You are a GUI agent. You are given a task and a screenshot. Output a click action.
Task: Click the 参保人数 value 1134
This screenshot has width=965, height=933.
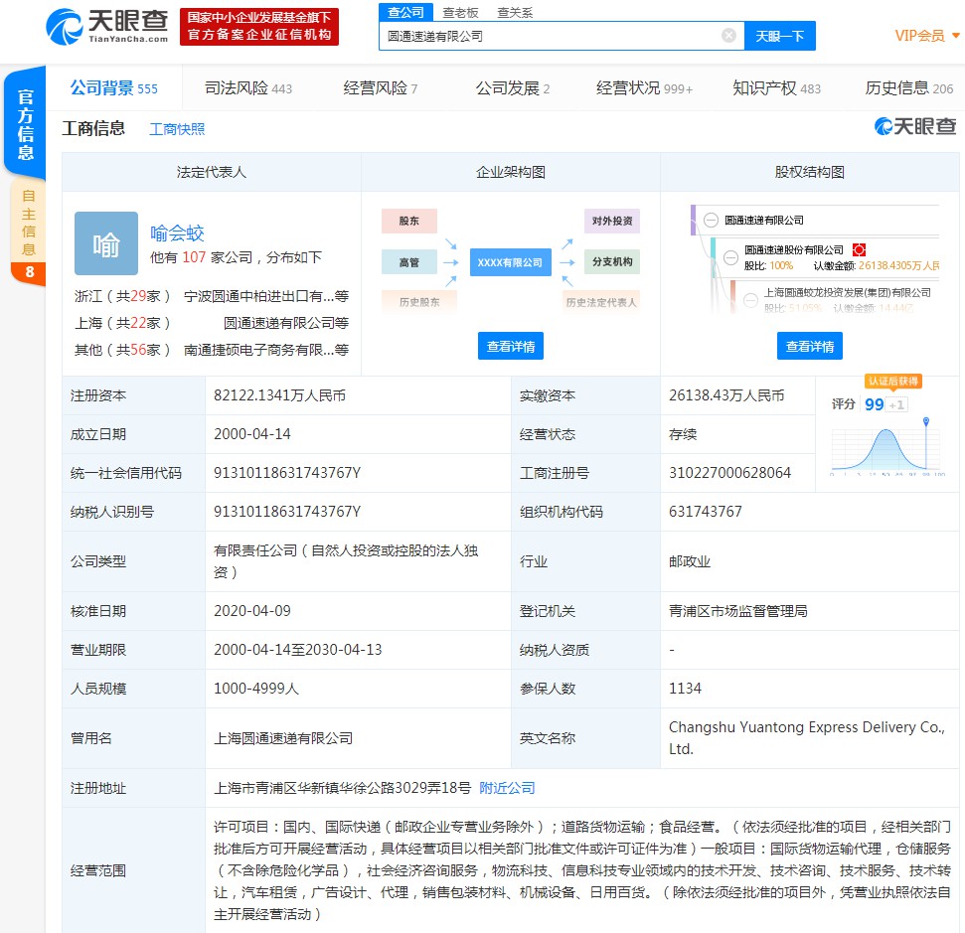[x=685, y=688]
